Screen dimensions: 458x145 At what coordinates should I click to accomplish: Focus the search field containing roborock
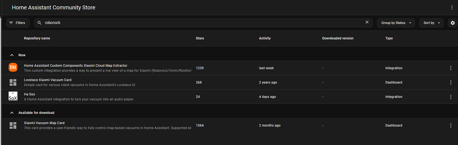coord(203,23)
